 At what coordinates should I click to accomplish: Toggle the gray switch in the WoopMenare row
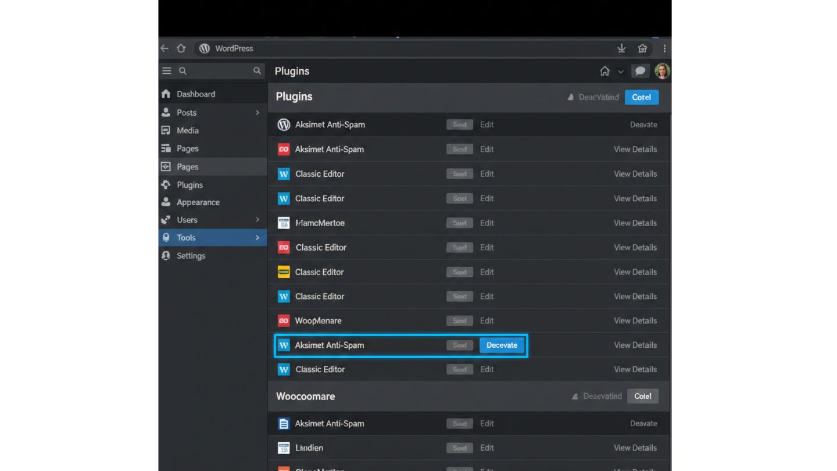(x=459, y=321)
